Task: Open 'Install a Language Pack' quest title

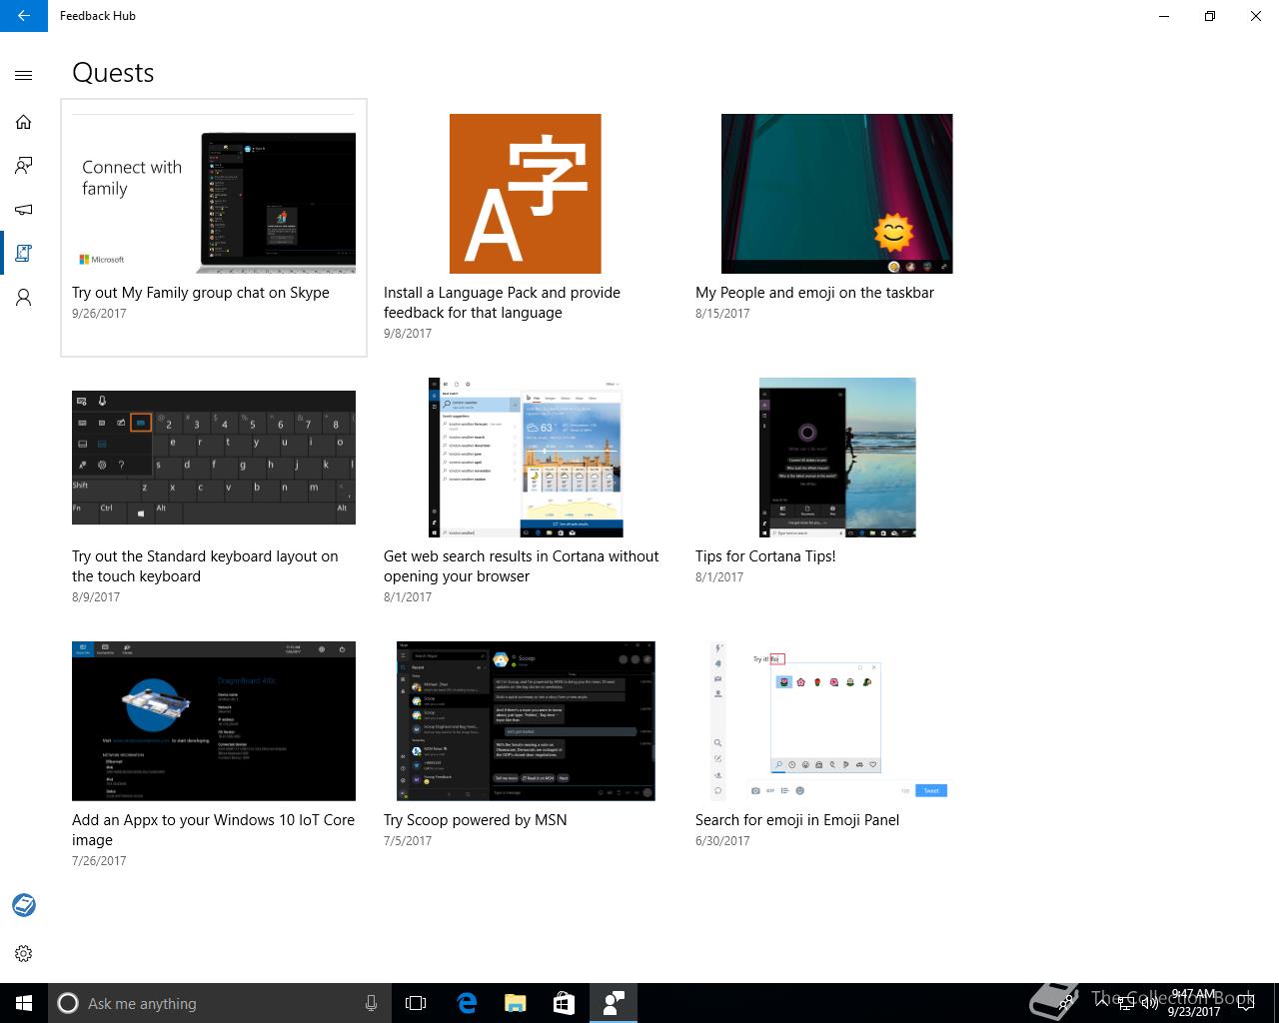Action: click(502, 303)
